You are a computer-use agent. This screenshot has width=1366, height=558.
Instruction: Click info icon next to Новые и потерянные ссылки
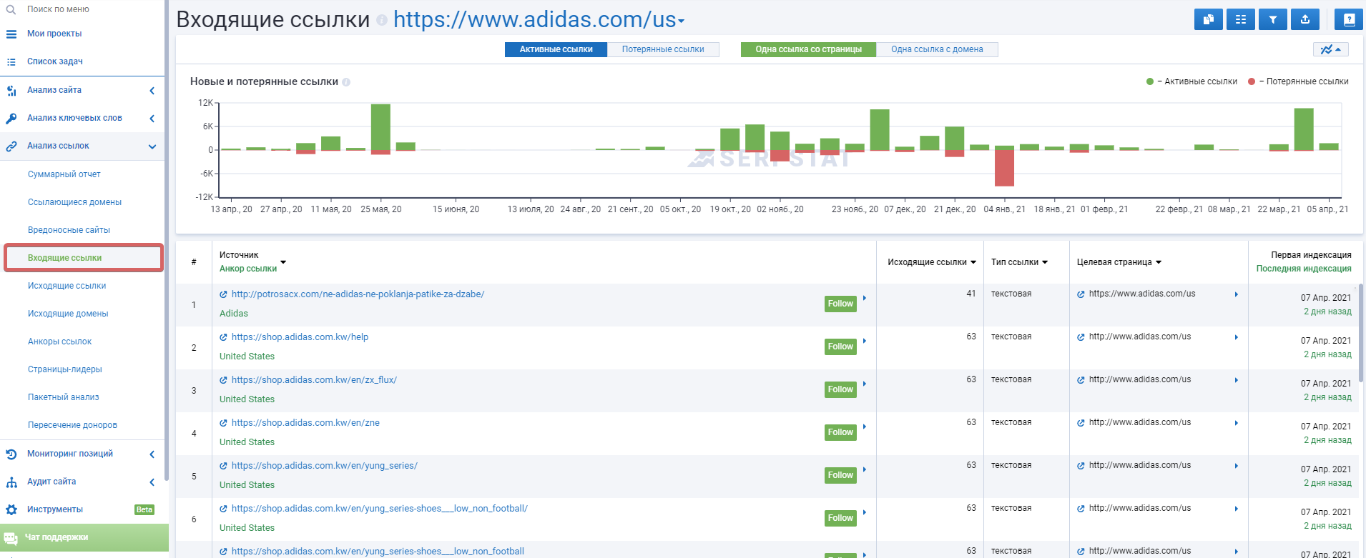(346, 82)
